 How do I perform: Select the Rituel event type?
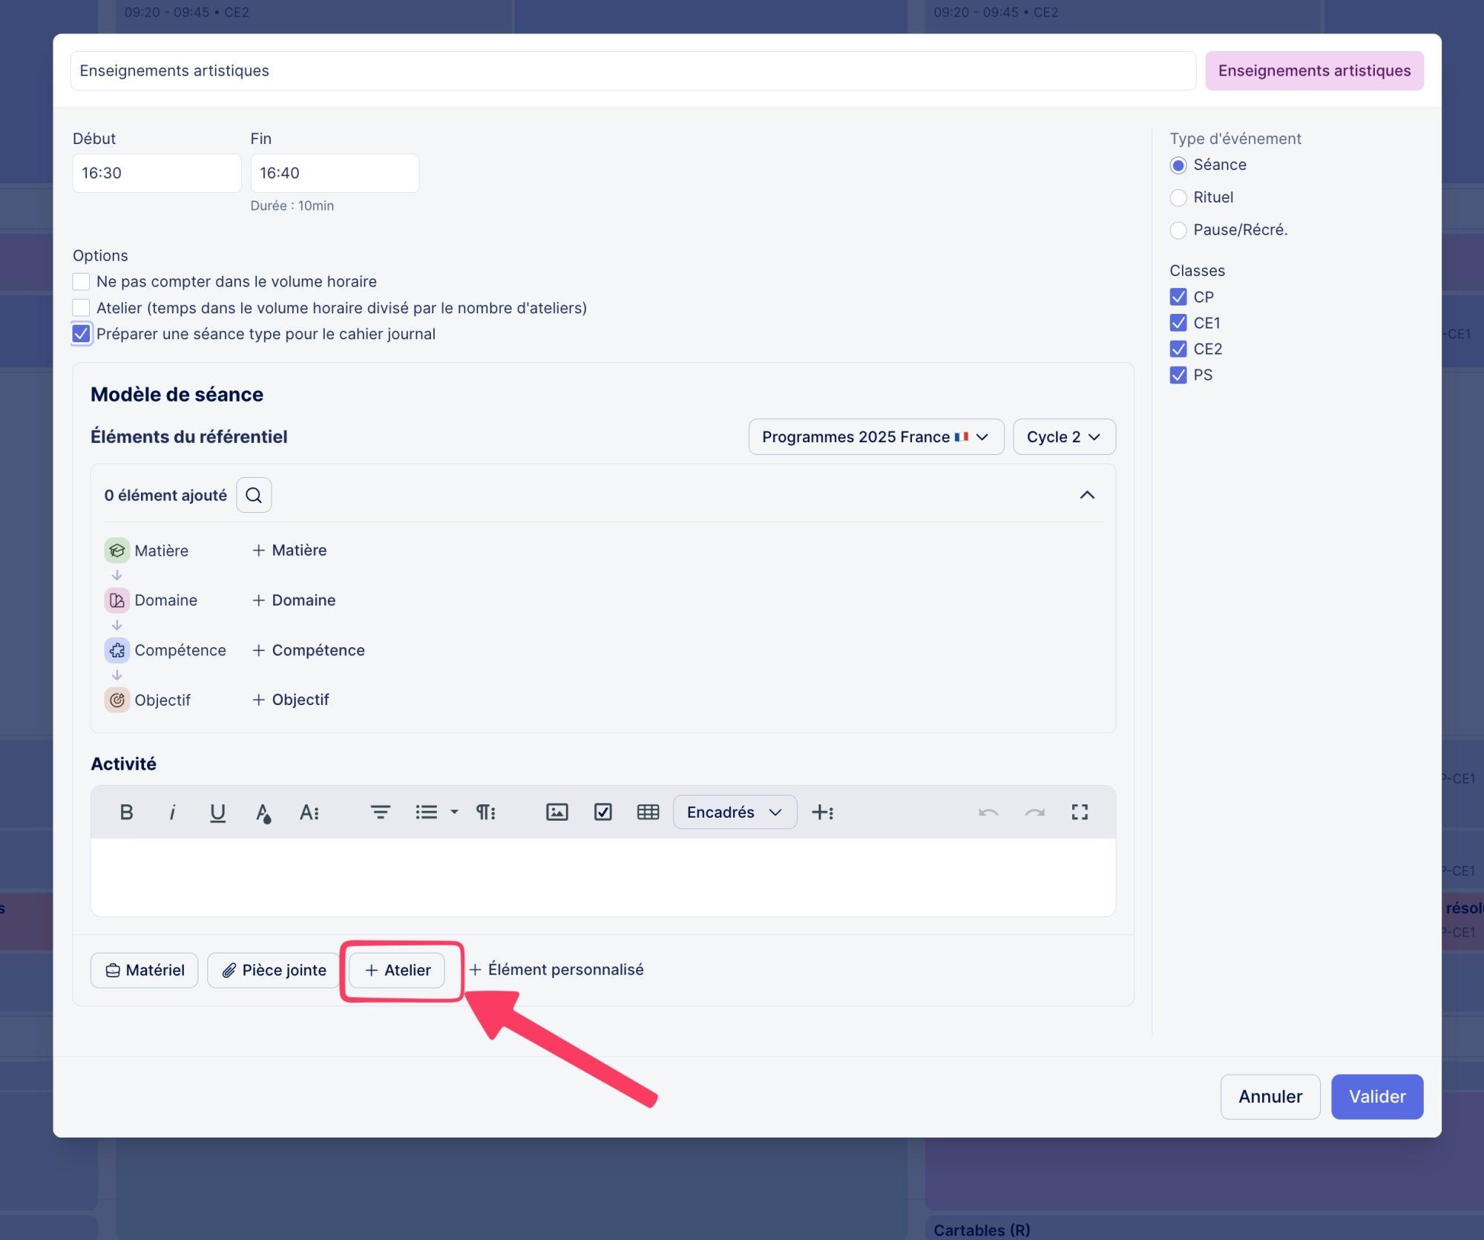point(1178,197)
